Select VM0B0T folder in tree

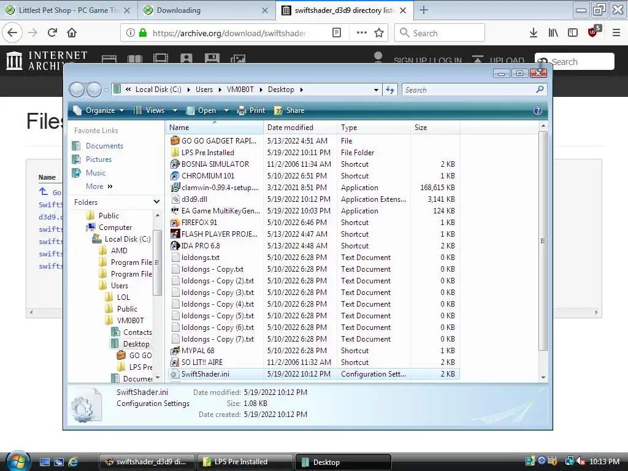click(x=130, y=320)
